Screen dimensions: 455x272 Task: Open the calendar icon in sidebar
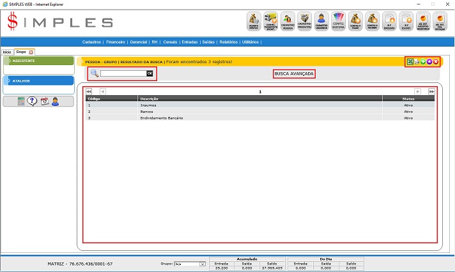coord(44,102)
